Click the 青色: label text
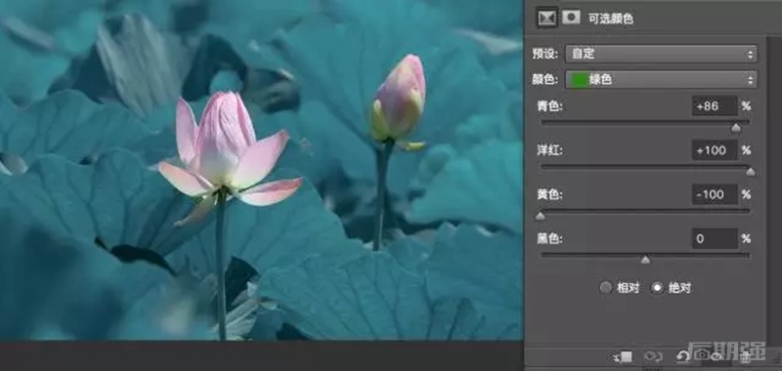This screenshot has width=782, height=371. (549, 106)
